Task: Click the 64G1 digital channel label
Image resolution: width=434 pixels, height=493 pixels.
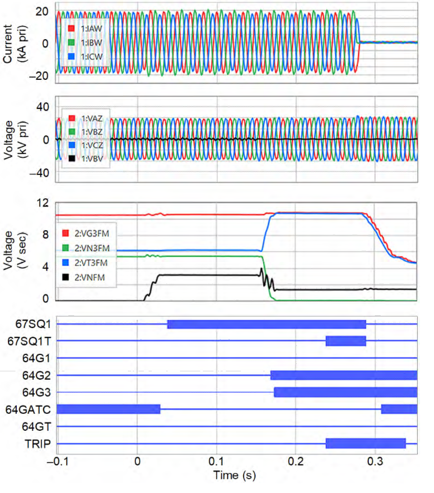Action: click(37, 358)
